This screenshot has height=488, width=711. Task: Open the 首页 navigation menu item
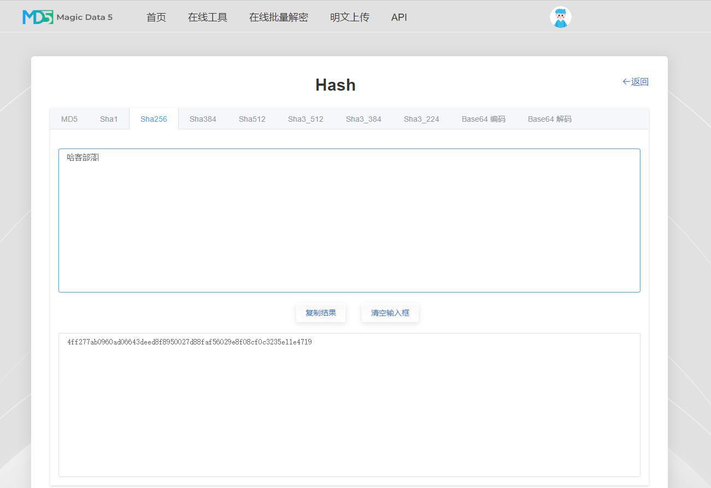point(156,17)
